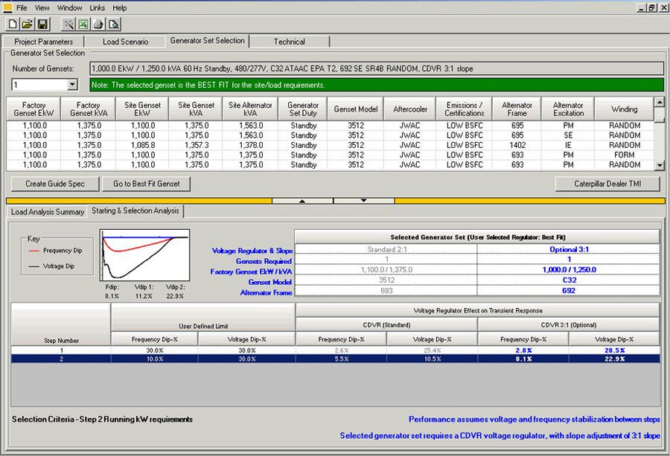Open the Load Analysis Summary tab
Image resolution: width=670 pixels, height=456 pixels.
tap(48, 212)
